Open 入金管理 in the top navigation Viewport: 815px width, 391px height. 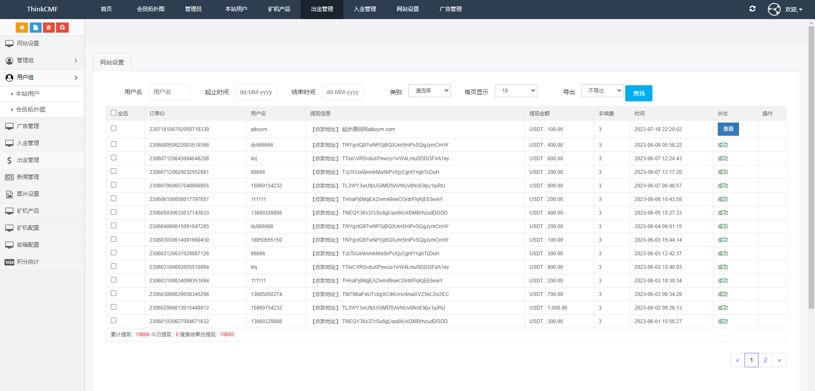tap(365, 9)
